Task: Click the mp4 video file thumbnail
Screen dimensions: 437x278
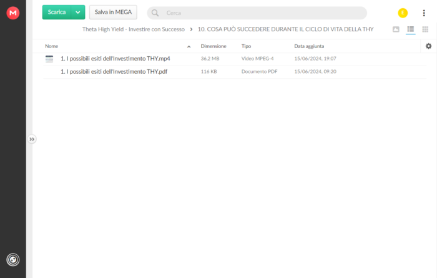Action: click(x=49, y=59)
